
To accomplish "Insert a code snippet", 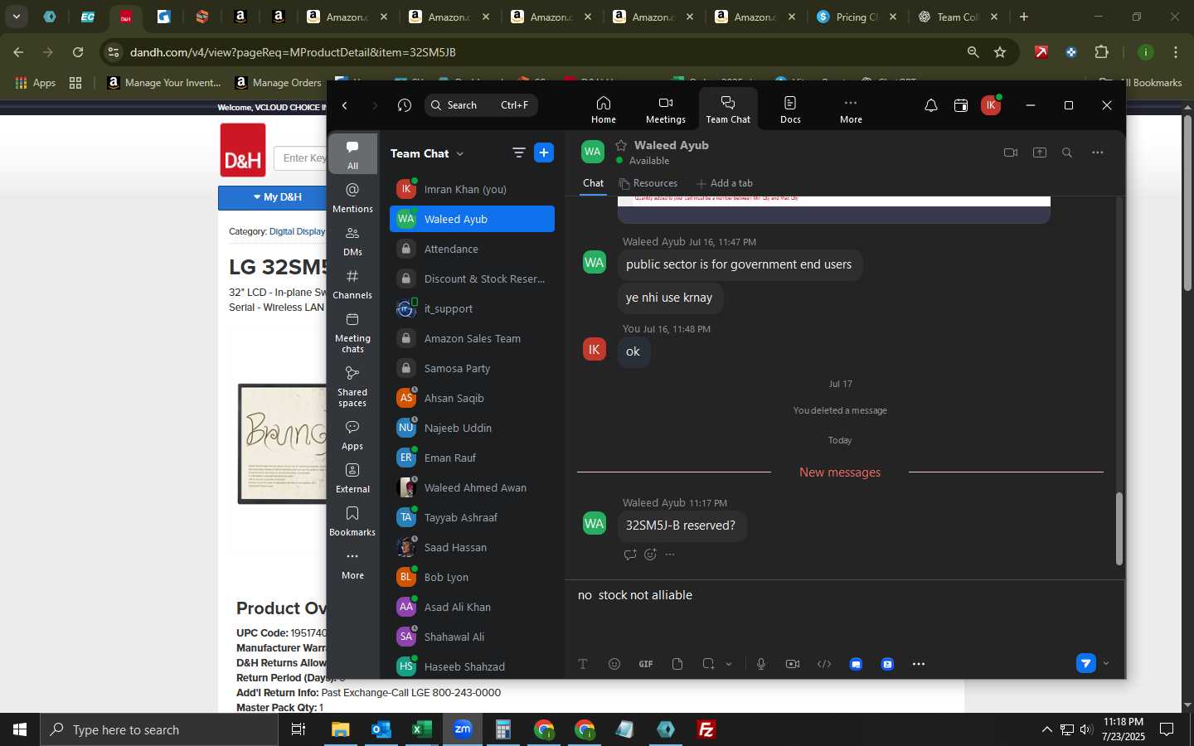I will point(824,664).
